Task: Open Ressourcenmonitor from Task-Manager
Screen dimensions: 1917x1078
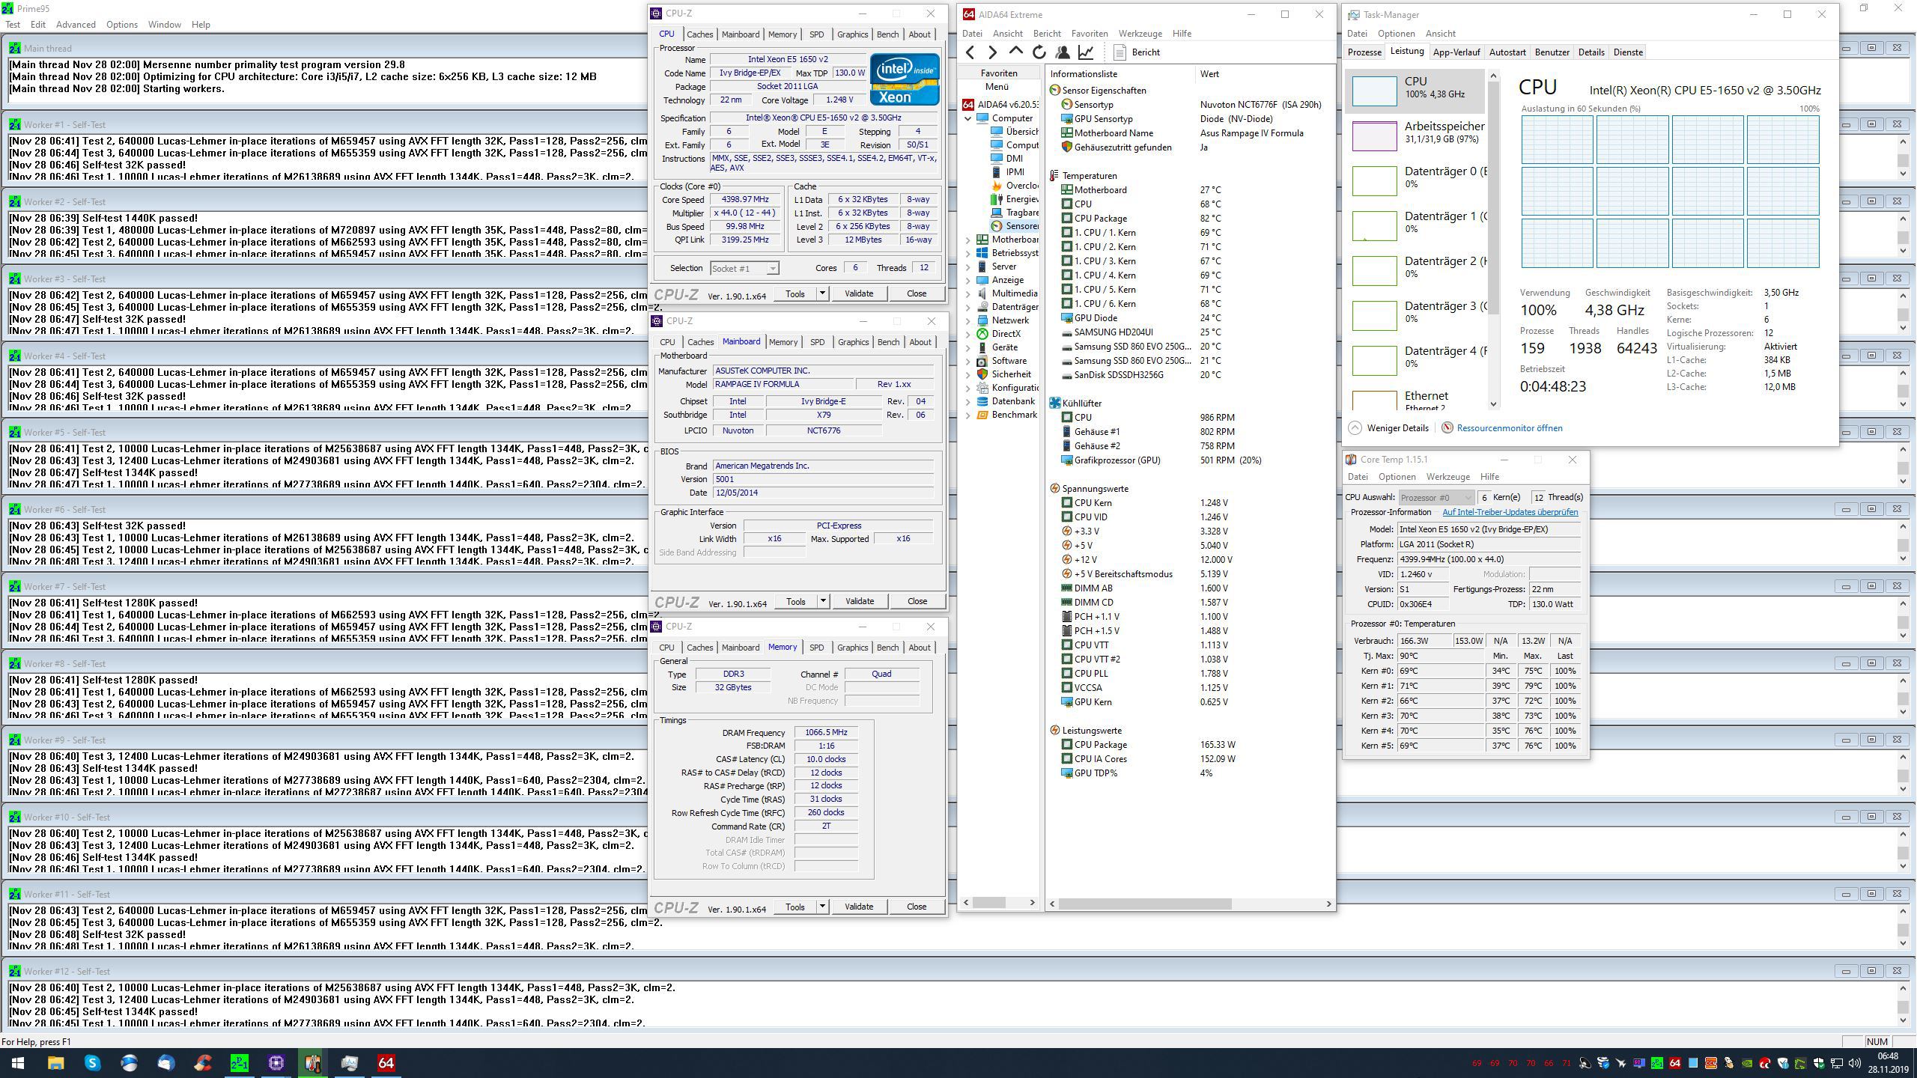Action: pos(1509,428)
